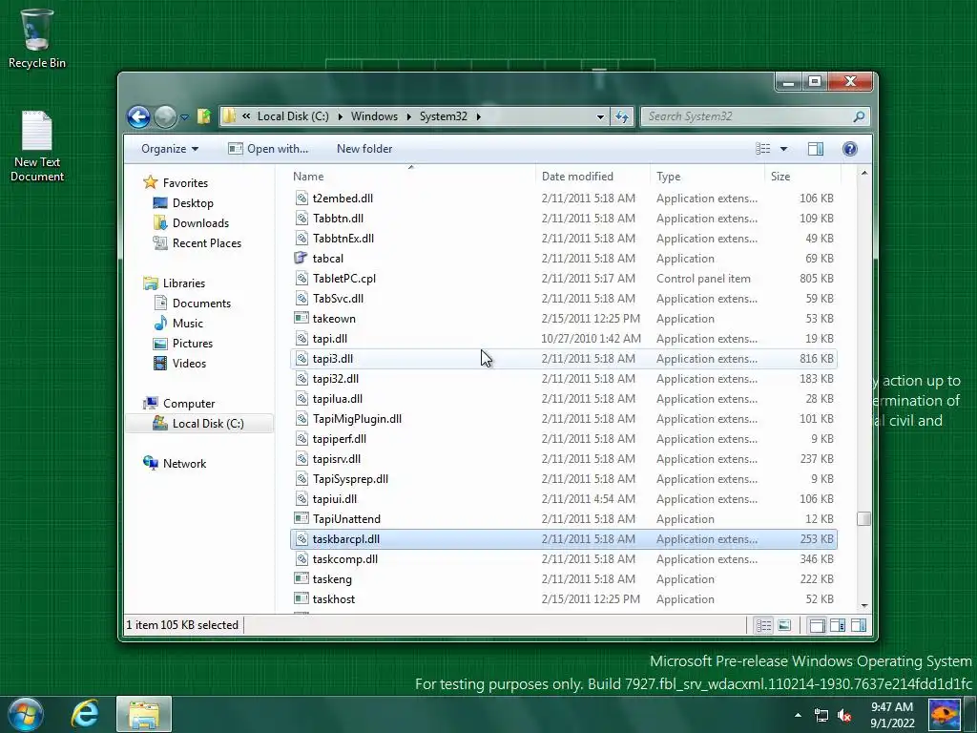This screenshot has width=977, height=733.
Task: Open the Documents library
Action: pos(200,303)
